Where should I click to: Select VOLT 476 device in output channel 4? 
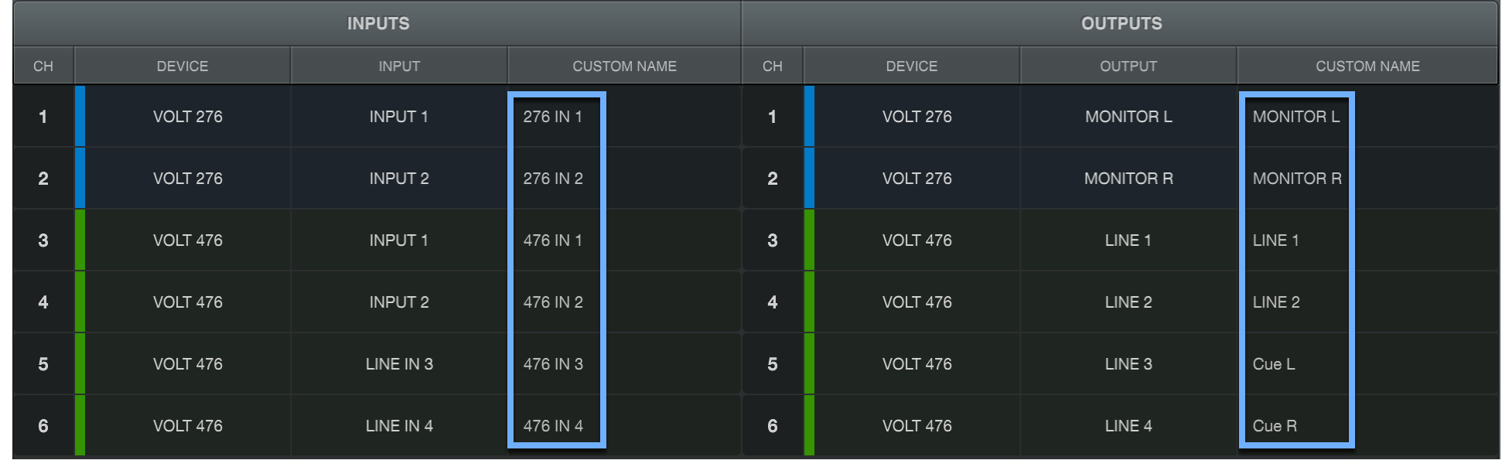917,302
